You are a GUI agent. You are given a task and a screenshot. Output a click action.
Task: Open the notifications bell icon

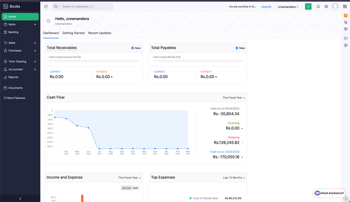point(318,7)
